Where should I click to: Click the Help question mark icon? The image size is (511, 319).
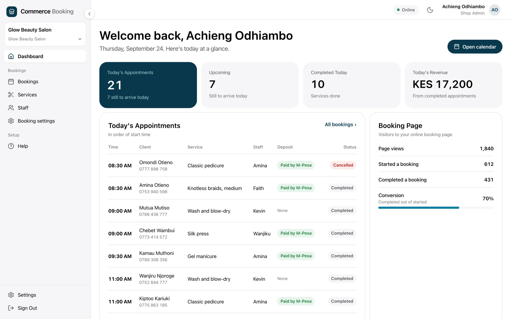[x=11, y=146]
